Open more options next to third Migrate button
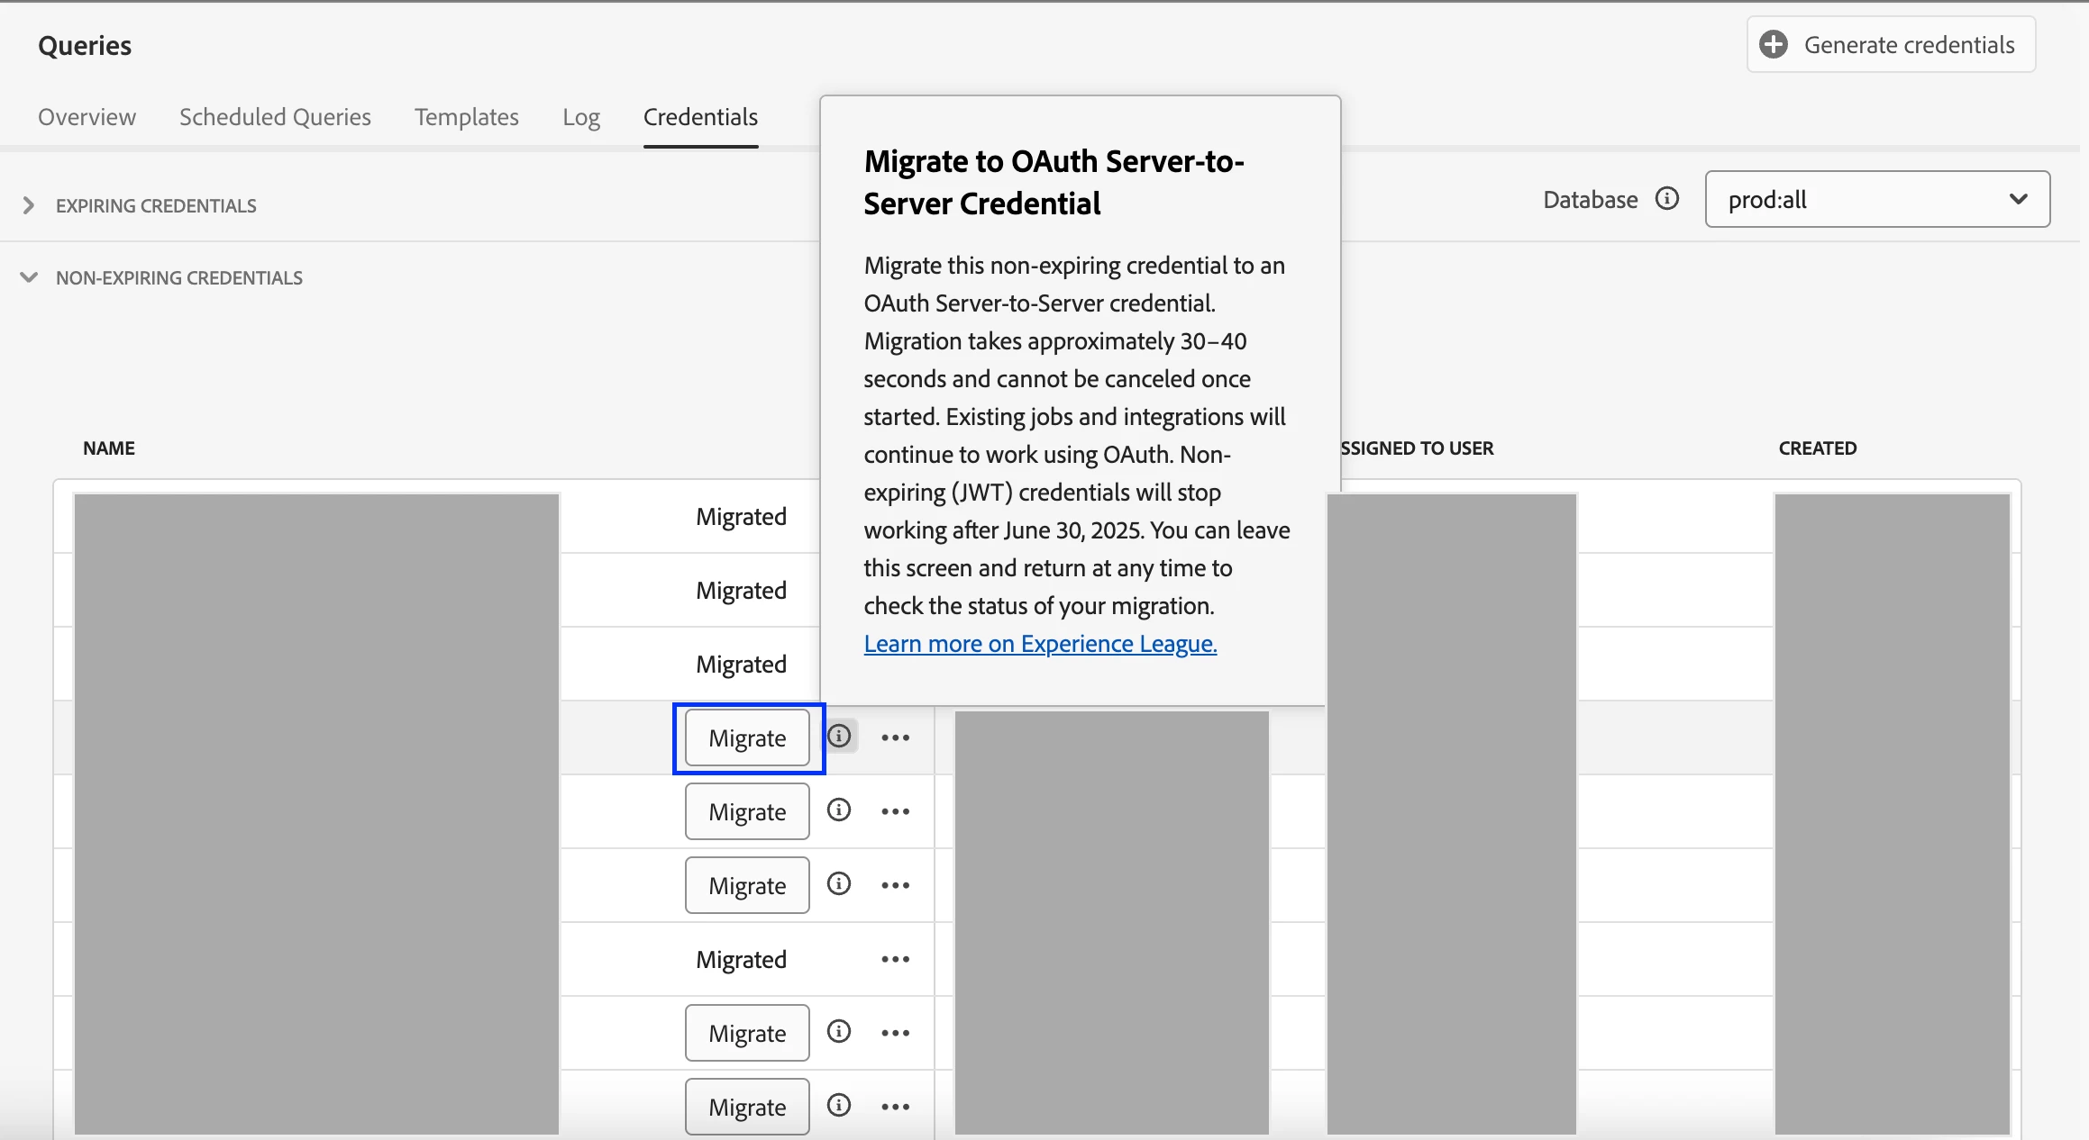 pyautogui.click(x=895, y=885)
